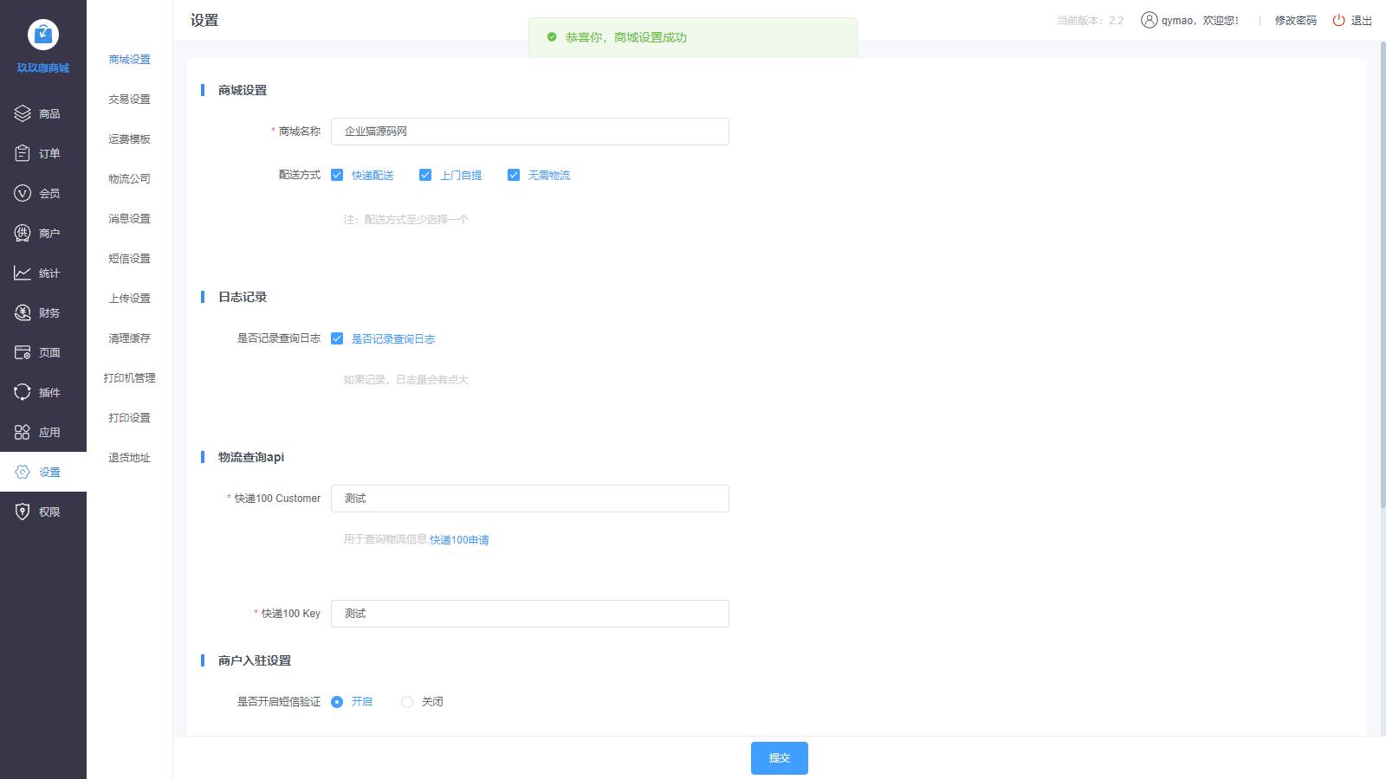
Task: Click the 页面 window icon
Action: click(23, 352)
